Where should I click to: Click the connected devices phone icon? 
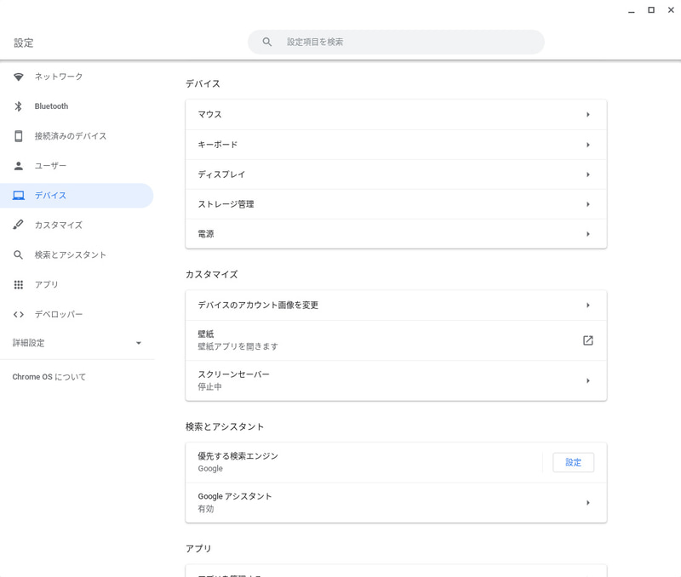[19, 136]
